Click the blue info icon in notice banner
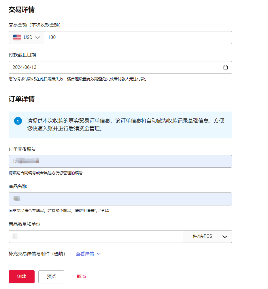This screenshot has height=289, width=268. point(18,121)
